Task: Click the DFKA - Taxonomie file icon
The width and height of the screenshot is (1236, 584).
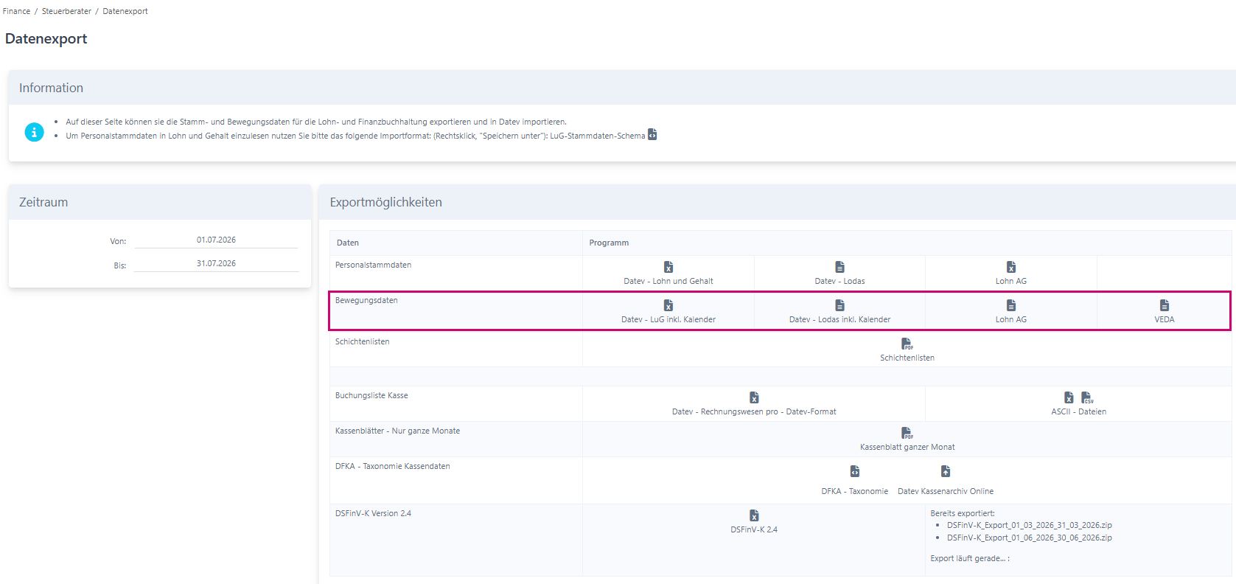Action: [x=855, y=471]
